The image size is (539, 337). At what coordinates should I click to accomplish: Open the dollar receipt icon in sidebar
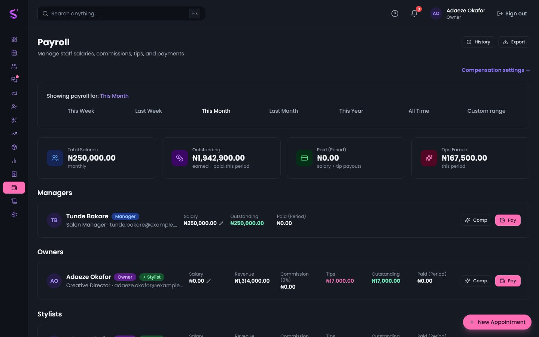[x=14, y=174]
